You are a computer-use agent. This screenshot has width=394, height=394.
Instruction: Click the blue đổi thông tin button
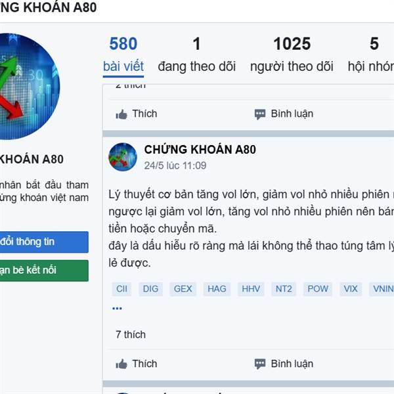[44, 242]
